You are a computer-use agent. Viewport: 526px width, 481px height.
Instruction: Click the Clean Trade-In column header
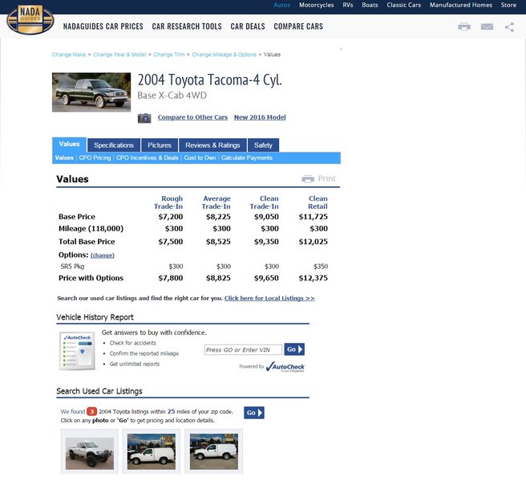point(264,202)
